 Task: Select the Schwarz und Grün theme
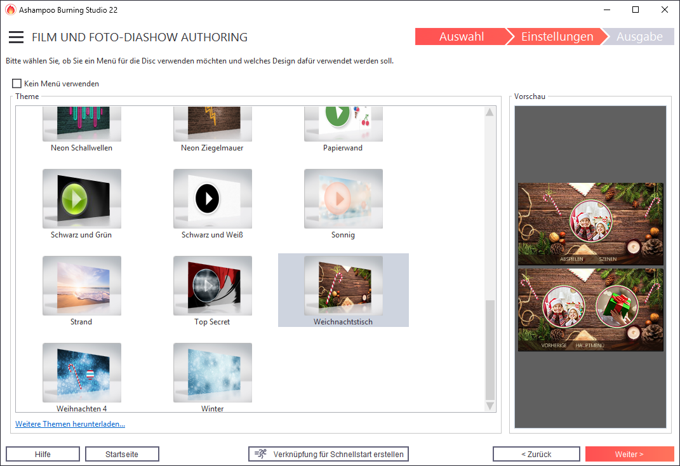point(81,199)
